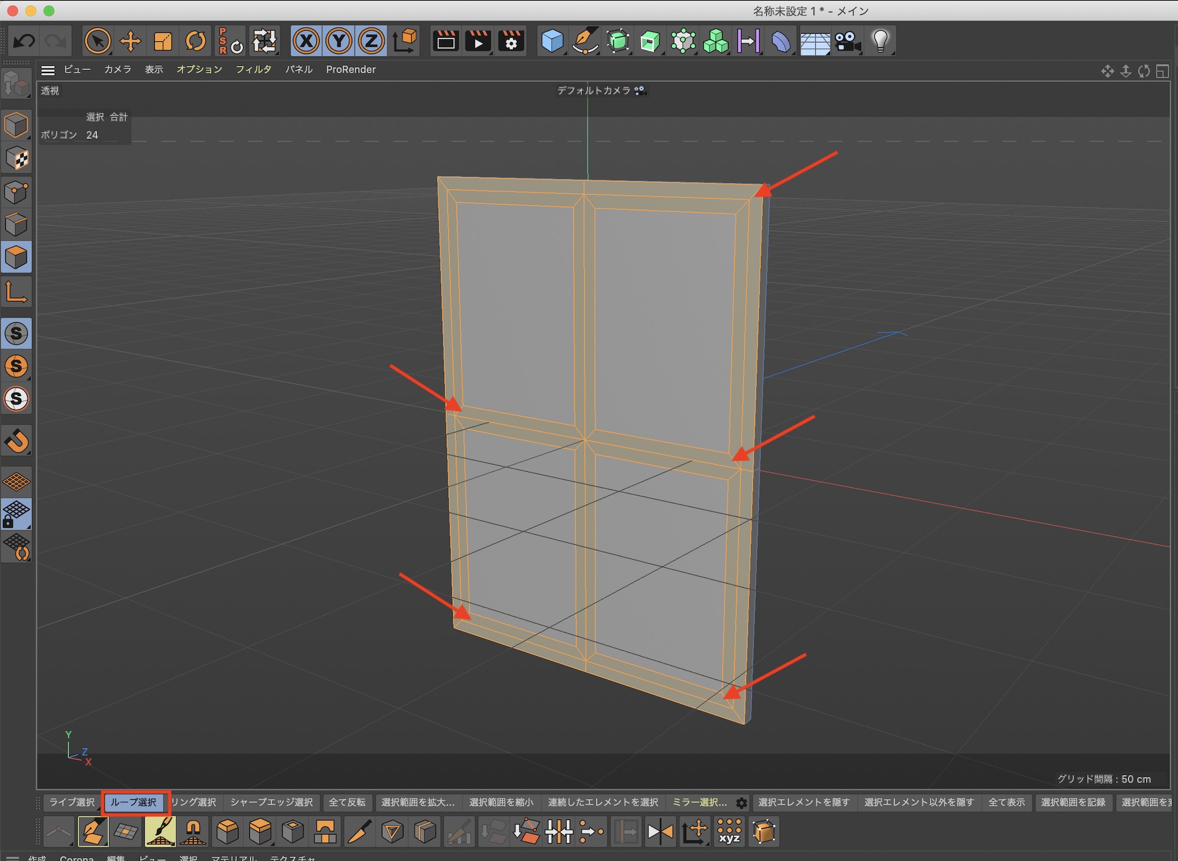Open the フィルタ viewport menu

253,69
